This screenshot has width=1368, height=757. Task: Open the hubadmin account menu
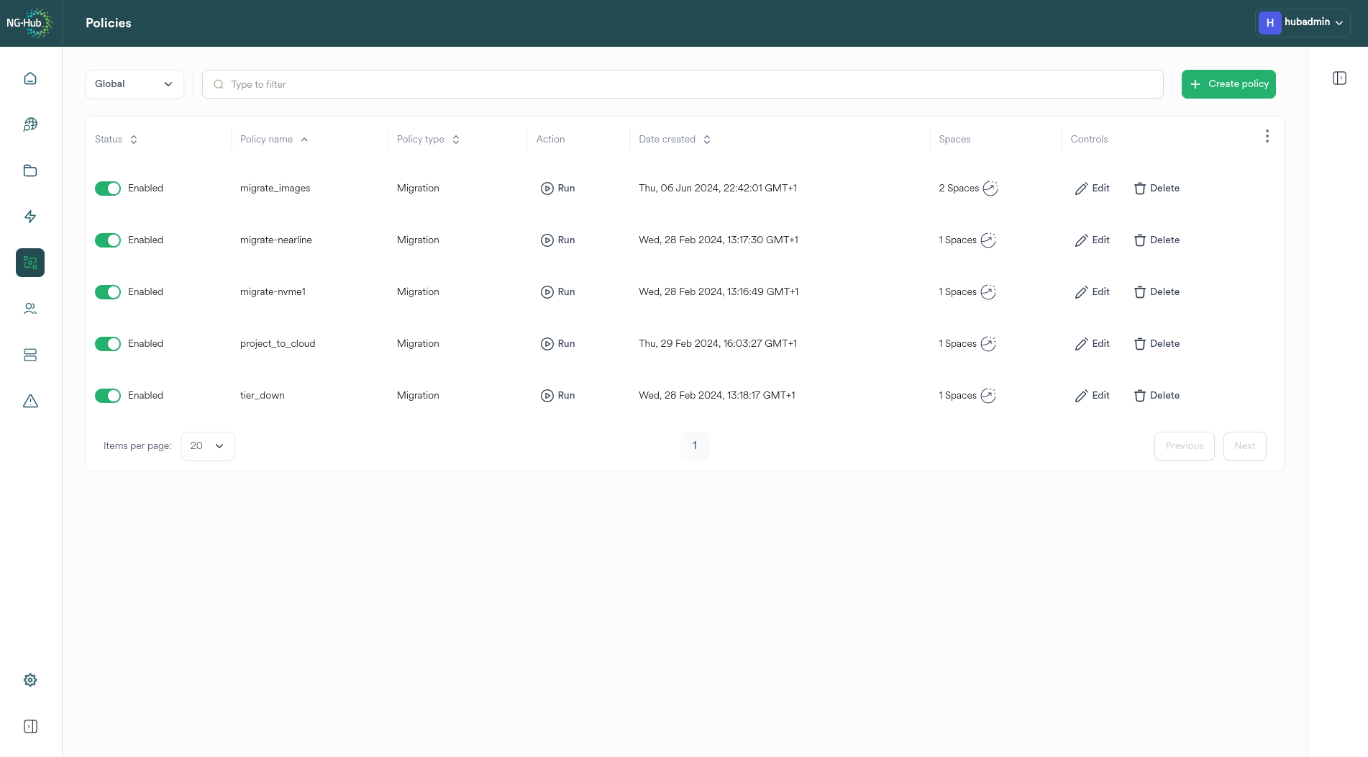point(1302,22)
